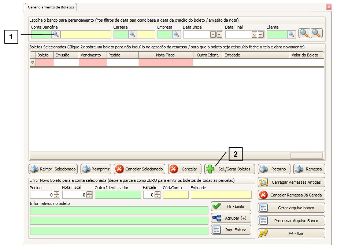This screenshot has width=337, height=250.
Task: Click the footsteps F4 - Sair button
Action: pos(291,234)
